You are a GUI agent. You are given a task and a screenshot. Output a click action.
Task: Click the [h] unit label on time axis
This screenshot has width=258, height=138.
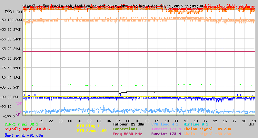[x=251, y=124]
